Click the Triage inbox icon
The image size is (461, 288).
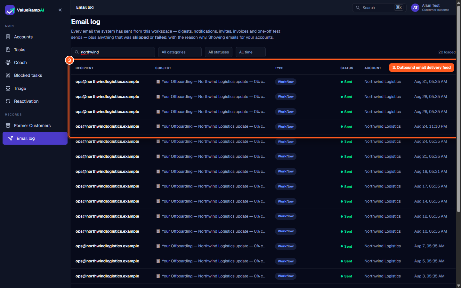[8, 88]
